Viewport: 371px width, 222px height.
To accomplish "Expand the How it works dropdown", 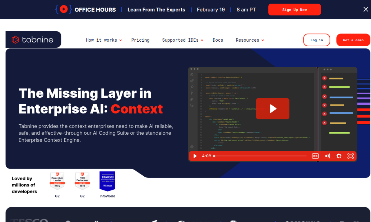I will point(102,40).
